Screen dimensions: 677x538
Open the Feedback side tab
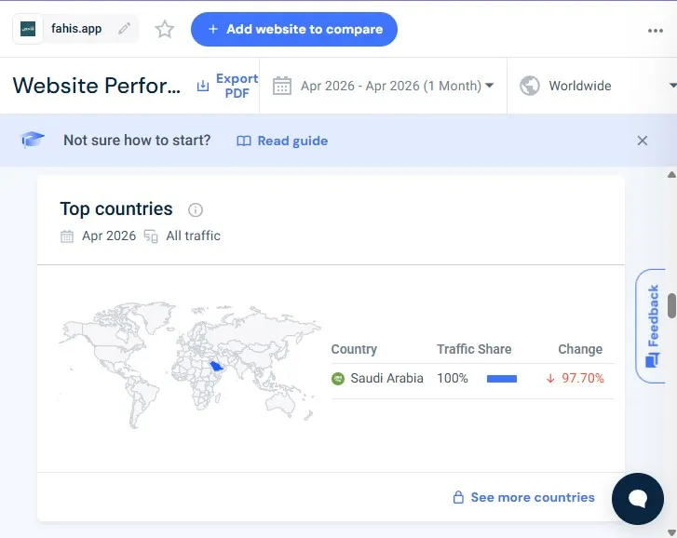point(652,326)
